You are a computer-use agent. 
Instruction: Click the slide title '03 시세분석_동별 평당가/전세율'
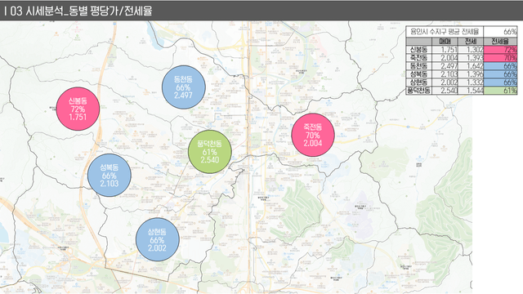(81, 11)
